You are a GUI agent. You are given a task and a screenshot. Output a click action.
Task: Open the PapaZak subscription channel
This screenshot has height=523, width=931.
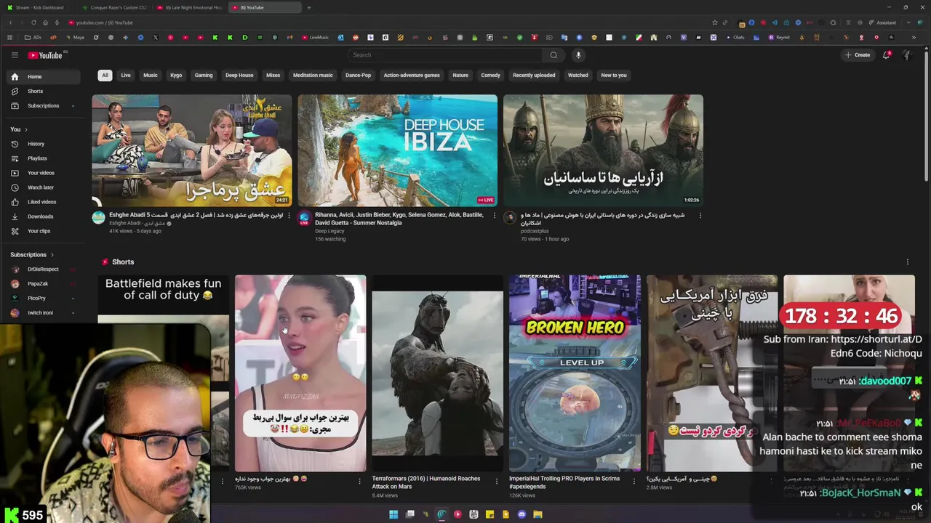pyautogui.click(x=43, y=284)
